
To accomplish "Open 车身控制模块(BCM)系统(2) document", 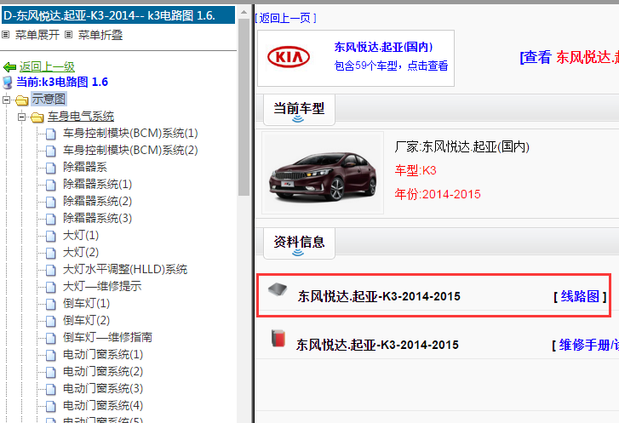I will (130, 151).
